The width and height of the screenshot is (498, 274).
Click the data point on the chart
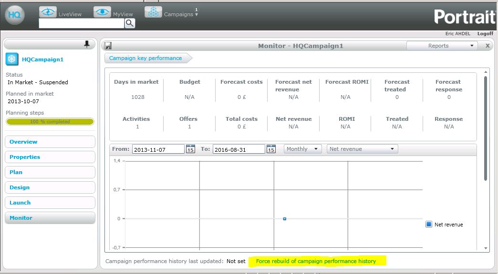tap(285, 218)
